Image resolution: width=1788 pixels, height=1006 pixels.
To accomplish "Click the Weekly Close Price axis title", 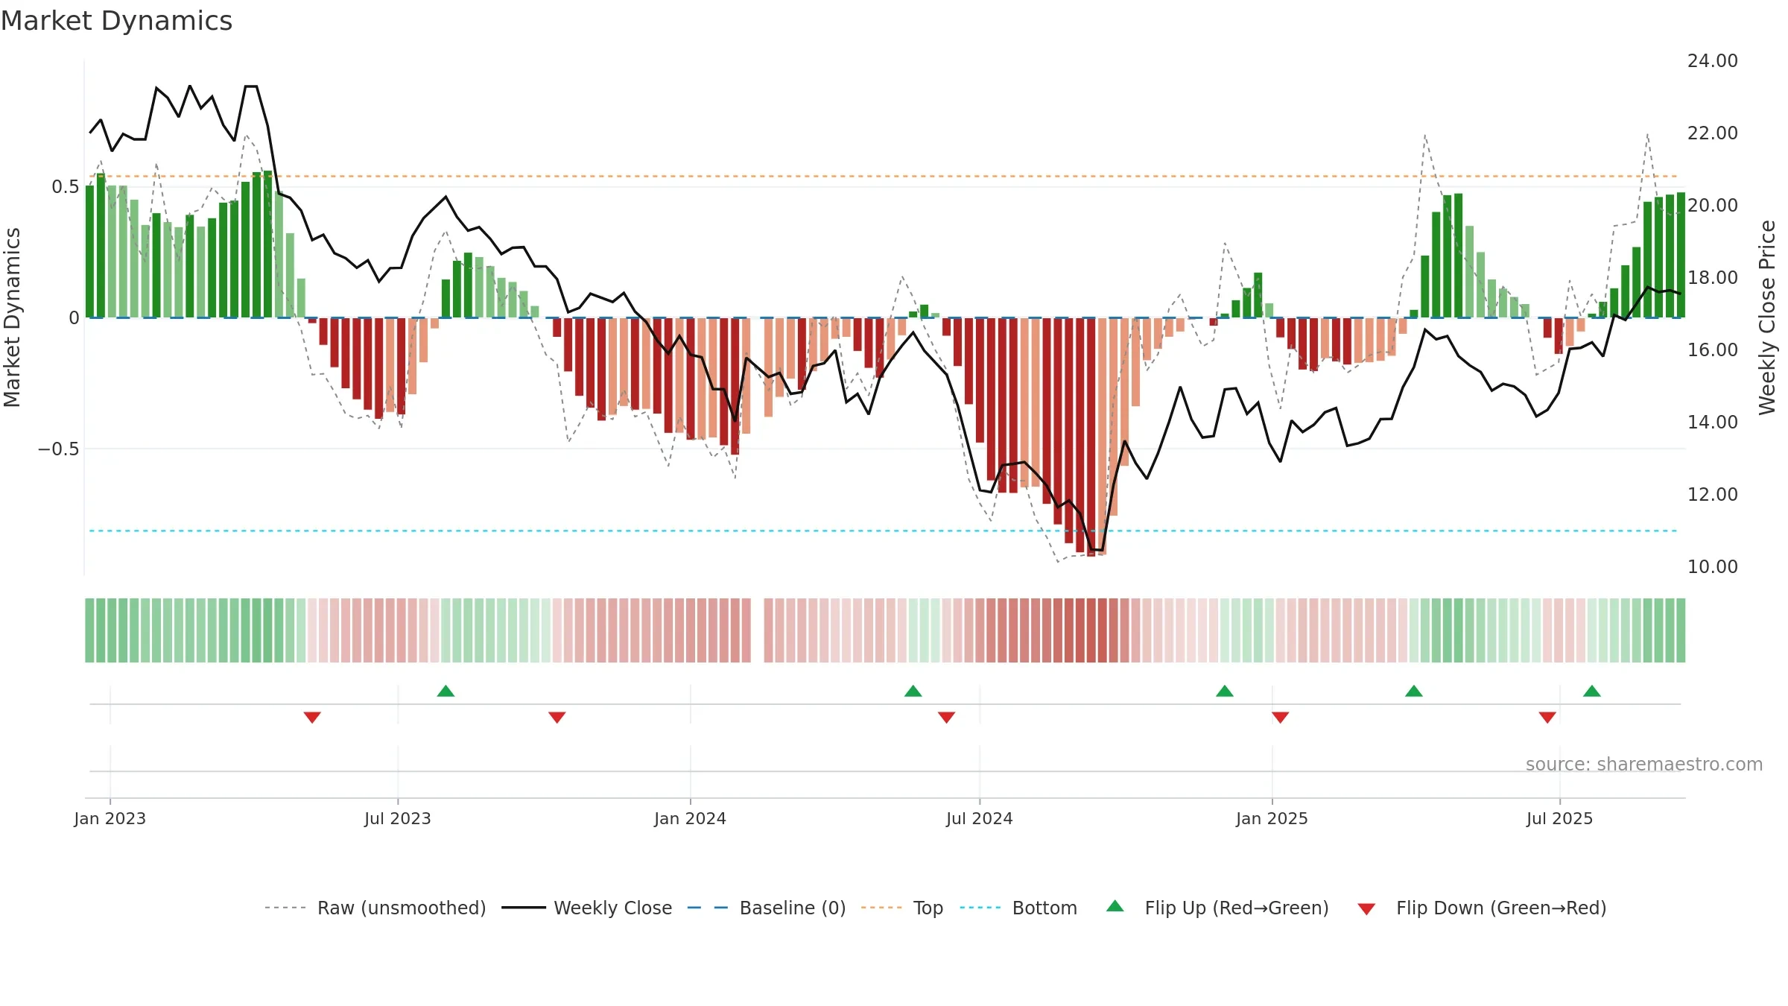I will [1767, 317].
